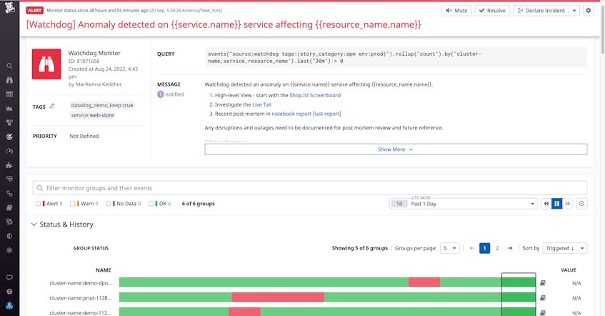This screenshot has width=605, height=316.
Task: Open the [last report] link
Action: (x=327, y=114)
